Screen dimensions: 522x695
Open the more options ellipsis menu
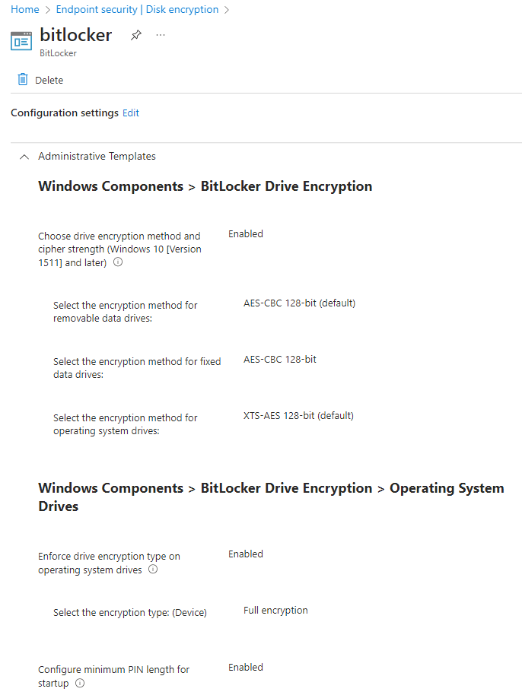tap(161, 35)
